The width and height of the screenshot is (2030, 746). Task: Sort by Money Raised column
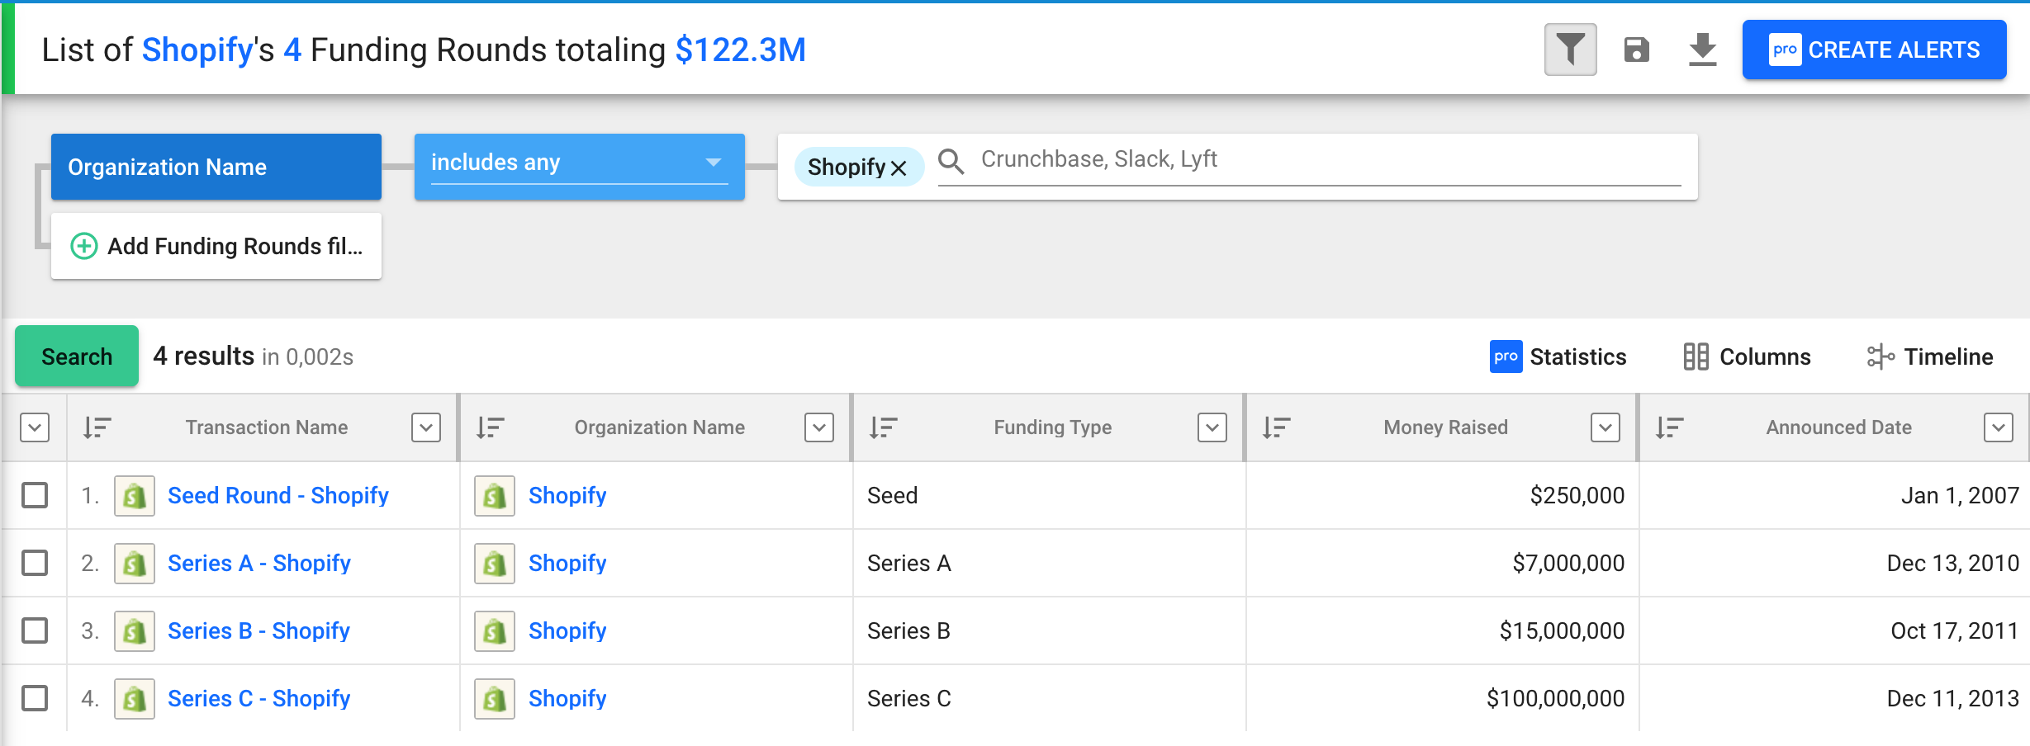point(1276,427)
